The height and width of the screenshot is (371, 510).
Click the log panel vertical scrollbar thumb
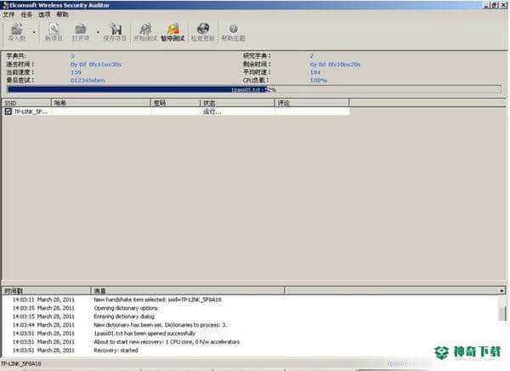[x=502, y=313]
